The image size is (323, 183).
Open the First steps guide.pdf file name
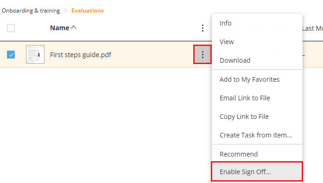coord(81,55)
